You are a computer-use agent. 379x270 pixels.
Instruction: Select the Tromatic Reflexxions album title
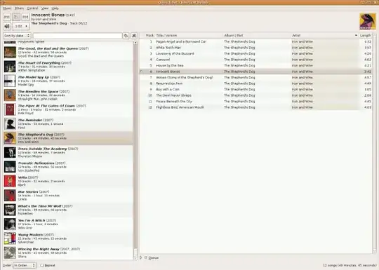click(x=36, y=163)
